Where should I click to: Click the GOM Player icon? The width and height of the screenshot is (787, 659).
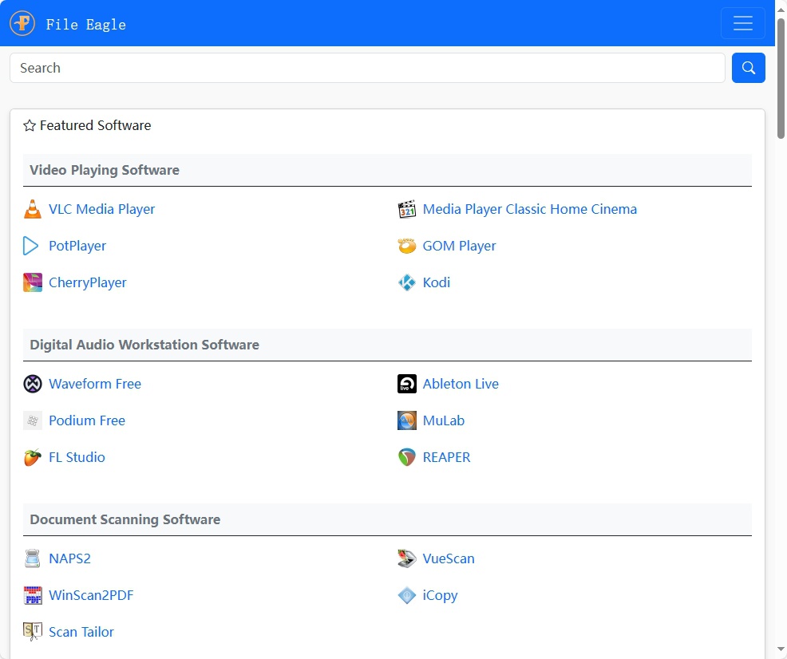[407, 246]
